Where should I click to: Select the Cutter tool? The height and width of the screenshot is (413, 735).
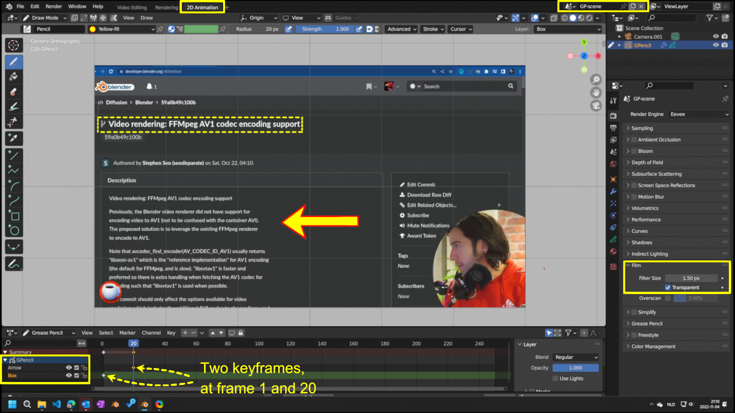[x=14, y=122]
